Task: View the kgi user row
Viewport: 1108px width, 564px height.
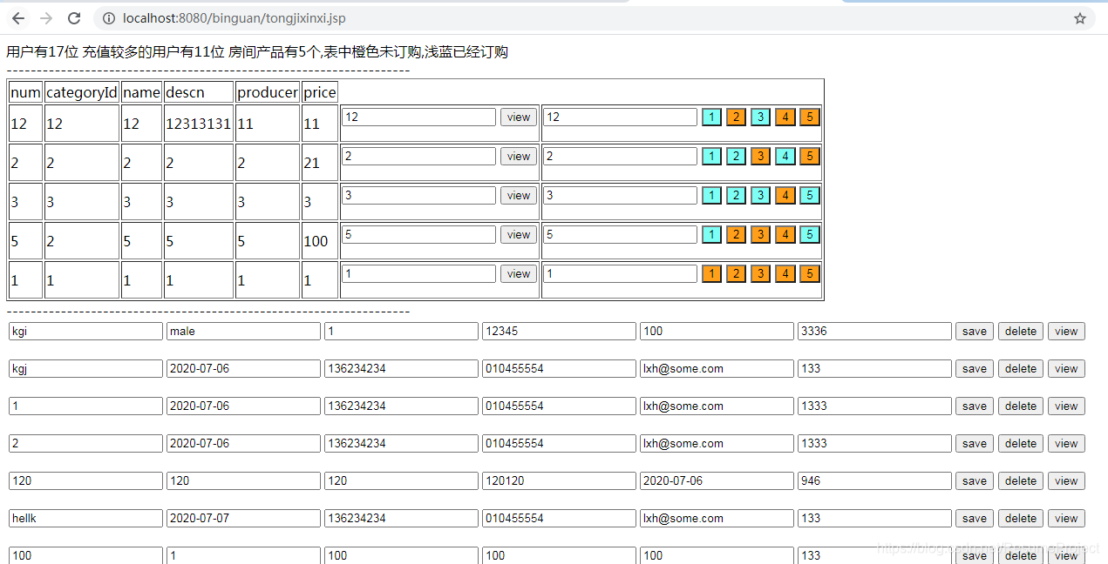Action: coord(1066,332)
